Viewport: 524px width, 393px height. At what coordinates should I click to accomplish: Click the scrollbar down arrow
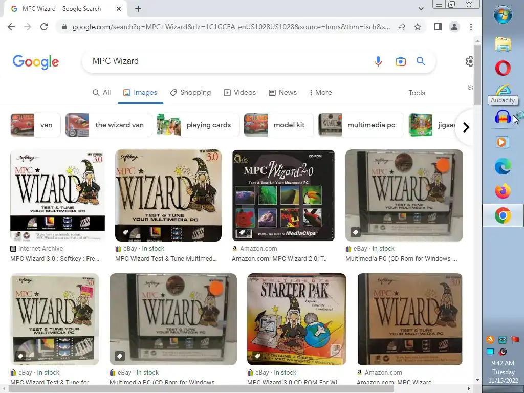(x=477, y=380)
